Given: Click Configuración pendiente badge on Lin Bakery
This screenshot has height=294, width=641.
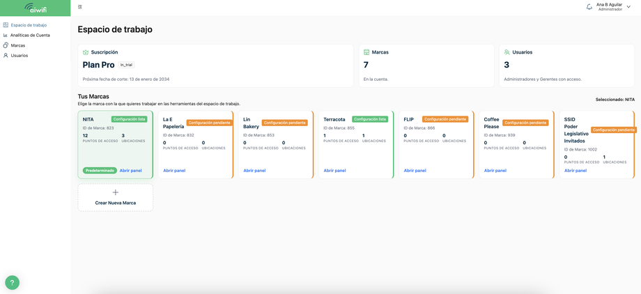Looking at the screenshot, I should [284, 123].
